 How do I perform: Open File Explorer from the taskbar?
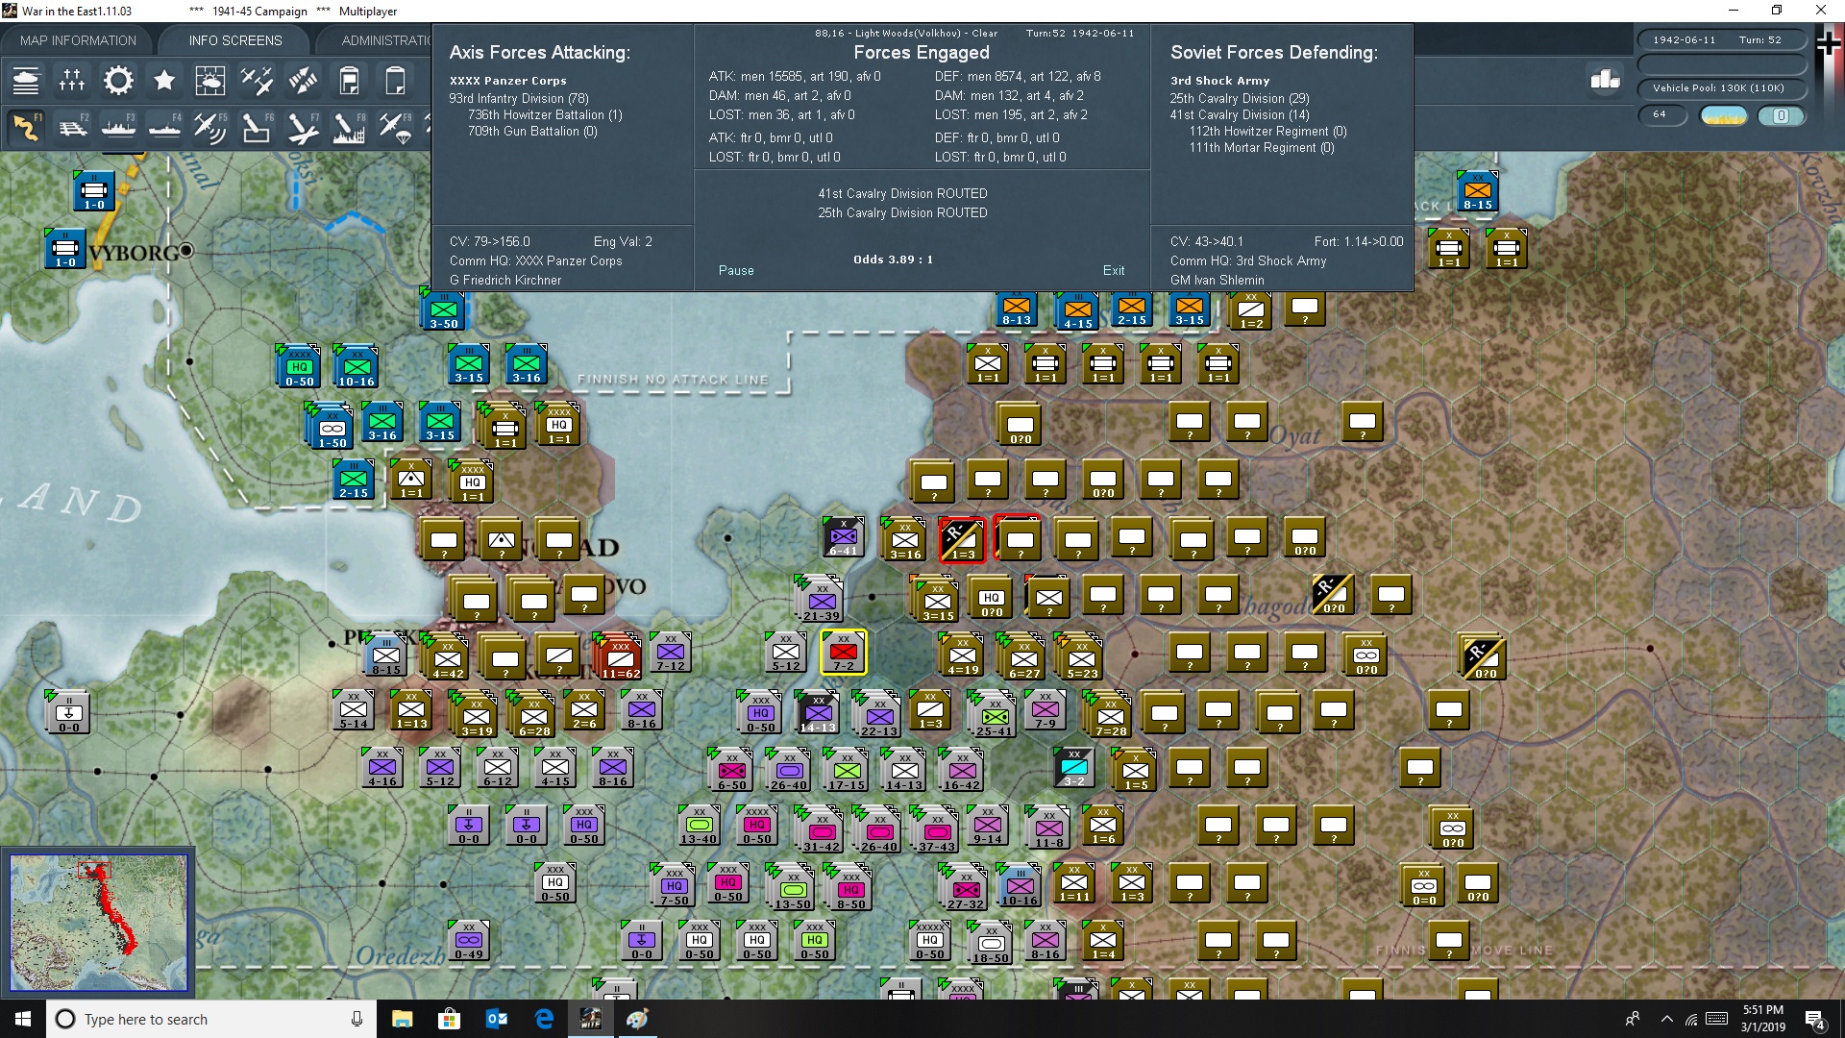(402, 1019)
